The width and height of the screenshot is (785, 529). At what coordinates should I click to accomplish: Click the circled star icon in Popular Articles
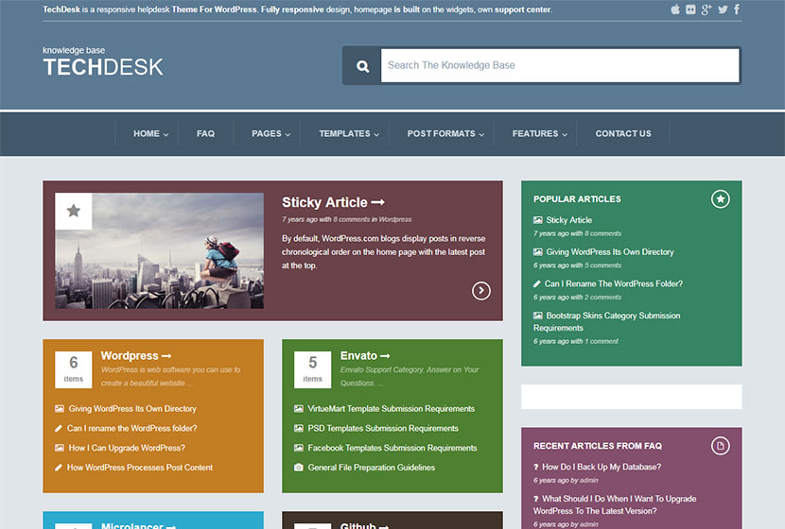pos(721,199)
